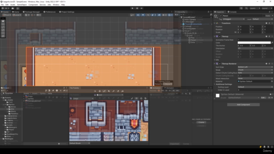Click the Add Component button
The width and height of the screenshot is (274, 154).
click(243, 104)
